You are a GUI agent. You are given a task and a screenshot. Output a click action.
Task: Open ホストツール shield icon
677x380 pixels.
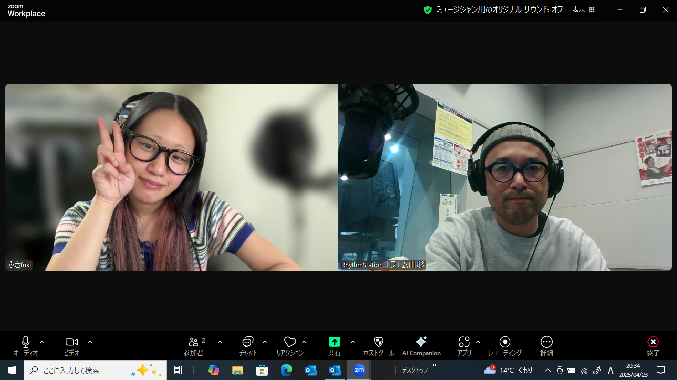378,345
